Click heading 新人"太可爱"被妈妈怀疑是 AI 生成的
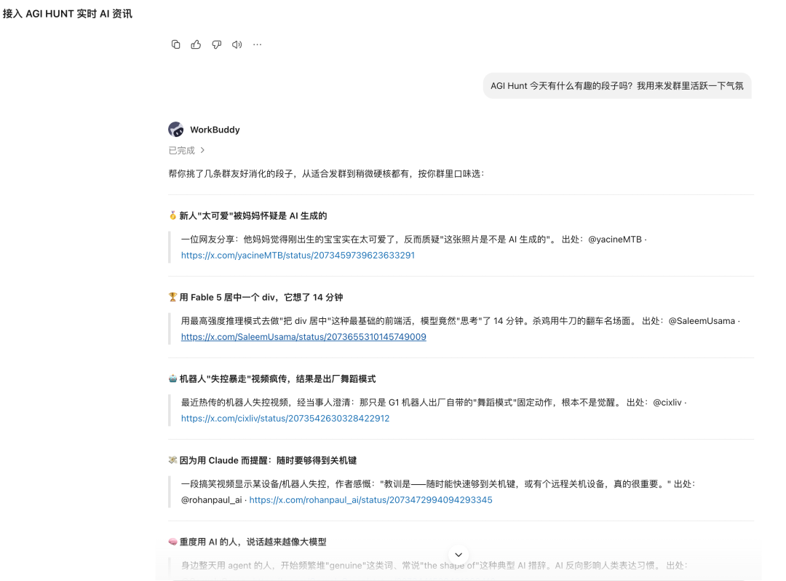The width and height of the screenshot is (786, 581). 253,216
